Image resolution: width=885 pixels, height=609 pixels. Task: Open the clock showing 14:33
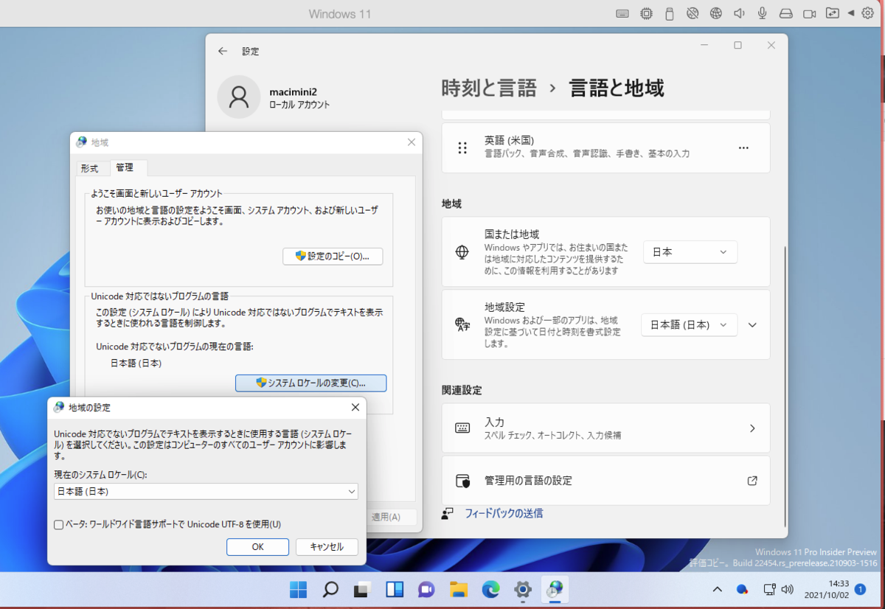(x=827, y=589)
